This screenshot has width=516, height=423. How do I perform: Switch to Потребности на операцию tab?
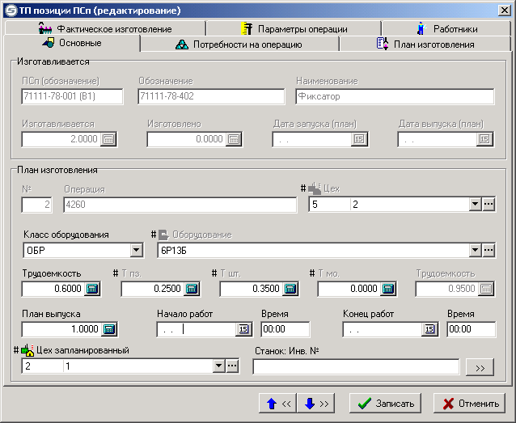239,44
